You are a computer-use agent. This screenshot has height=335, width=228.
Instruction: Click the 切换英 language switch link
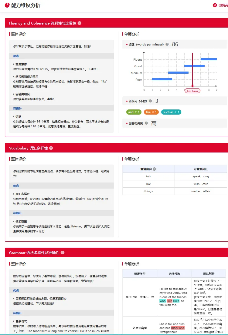223,5
